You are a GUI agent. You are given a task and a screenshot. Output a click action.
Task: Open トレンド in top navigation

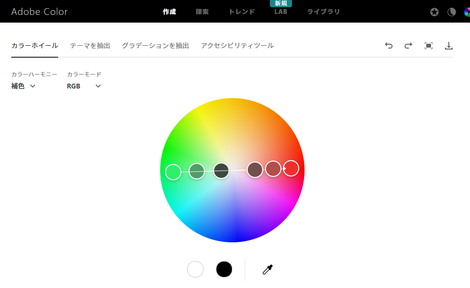241,12
